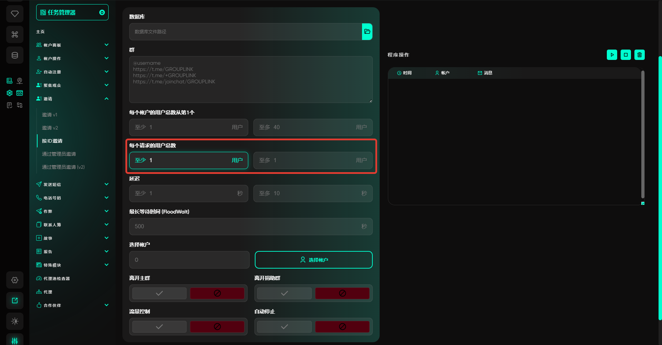Select 通过管理员邀请 (v2) submenu item
The height and width of the screenshot is (345, 662).
63,167
